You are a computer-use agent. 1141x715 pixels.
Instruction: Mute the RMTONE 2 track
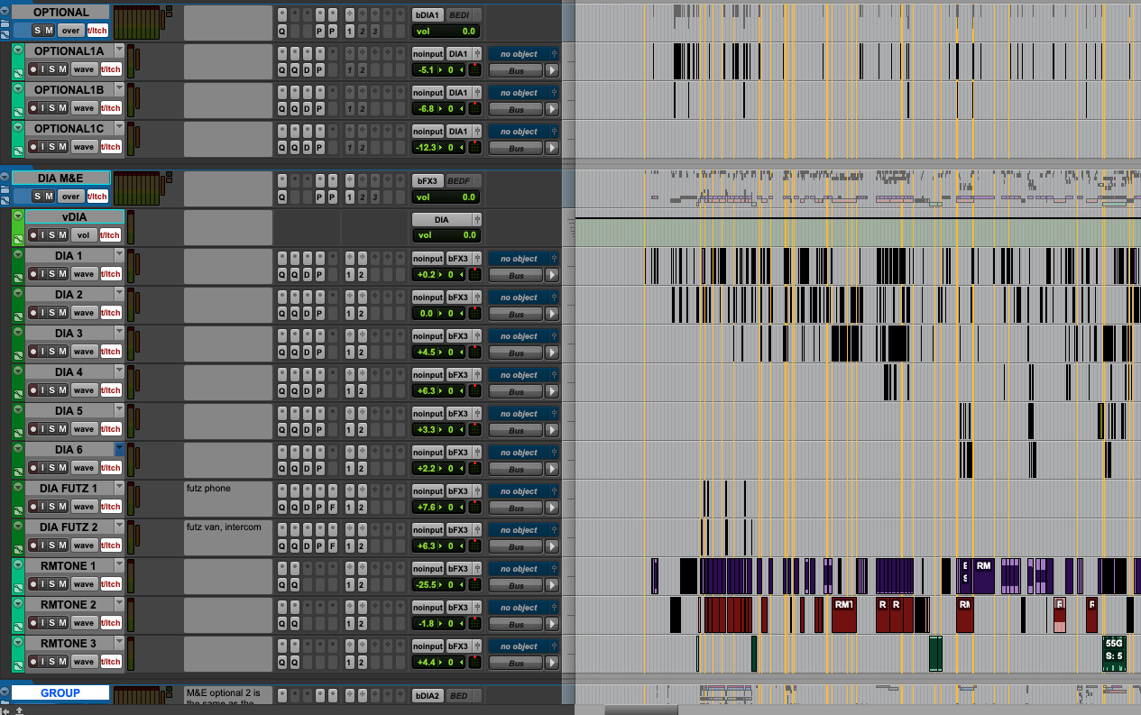tap(63, 623)
